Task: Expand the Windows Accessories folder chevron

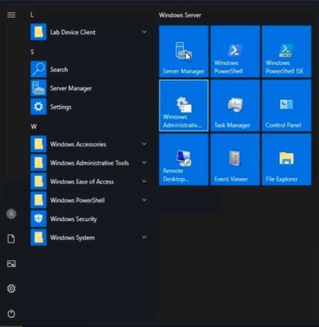Action: [x=144, y=144]
